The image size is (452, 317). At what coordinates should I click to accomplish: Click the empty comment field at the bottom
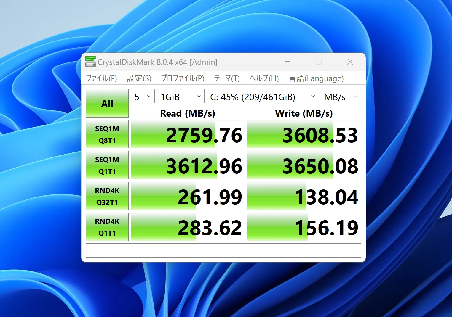223,250
